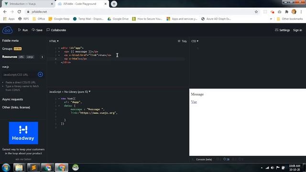This screenshot has width=306, height=172.
Task: Click the Headway advertisement banner
Action: 23,133
